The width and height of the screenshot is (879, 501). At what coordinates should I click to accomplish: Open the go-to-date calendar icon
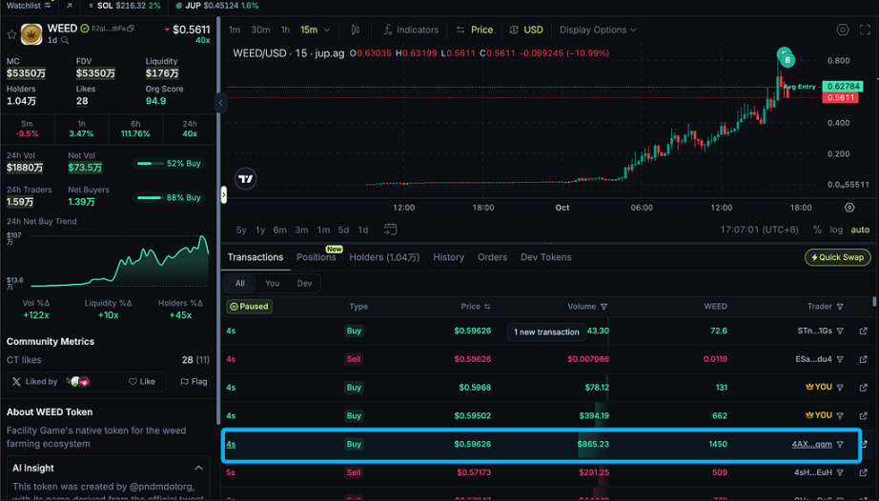pyautogui.click(x=391, y=230)
